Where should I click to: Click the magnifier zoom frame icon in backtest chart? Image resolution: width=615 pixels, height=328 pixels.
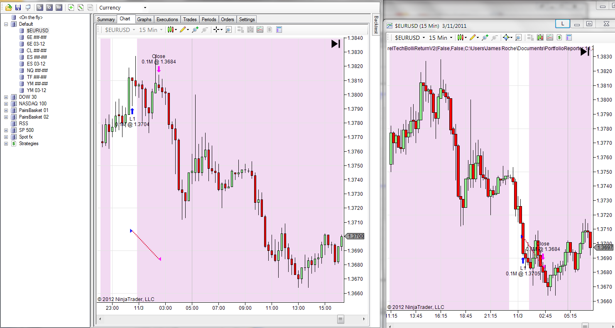(x=228, y=30)
